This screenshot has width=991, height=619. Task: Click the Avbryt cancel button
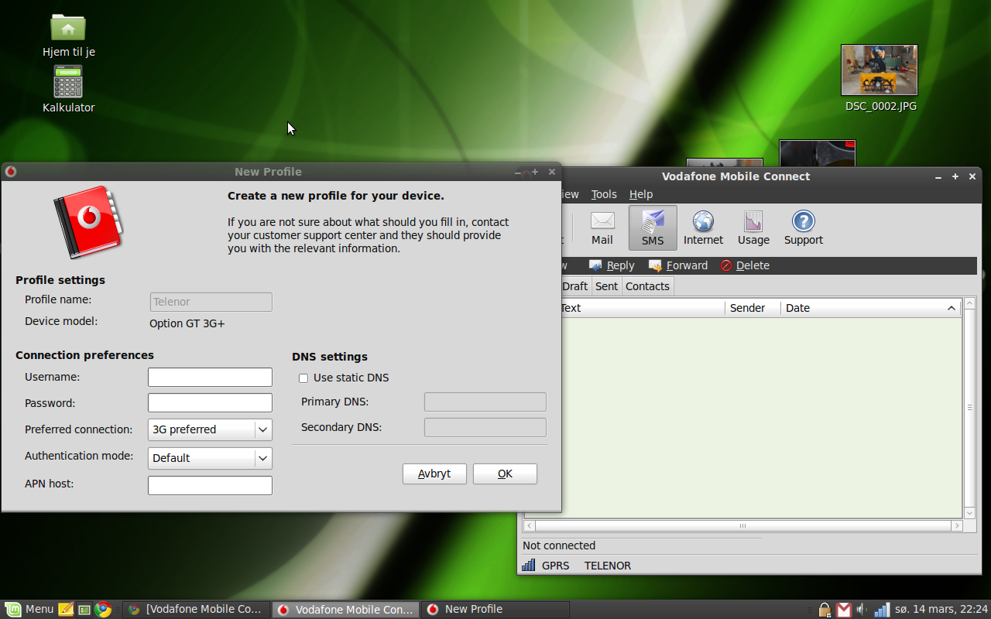[434, 474]
